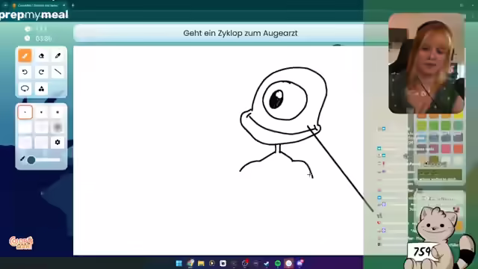
Task: Select the largest brush size dot
Action: [58, 112]
